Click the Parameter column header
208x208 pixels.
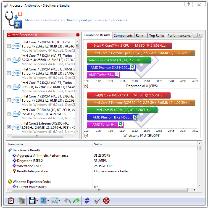tap(49, 144)
